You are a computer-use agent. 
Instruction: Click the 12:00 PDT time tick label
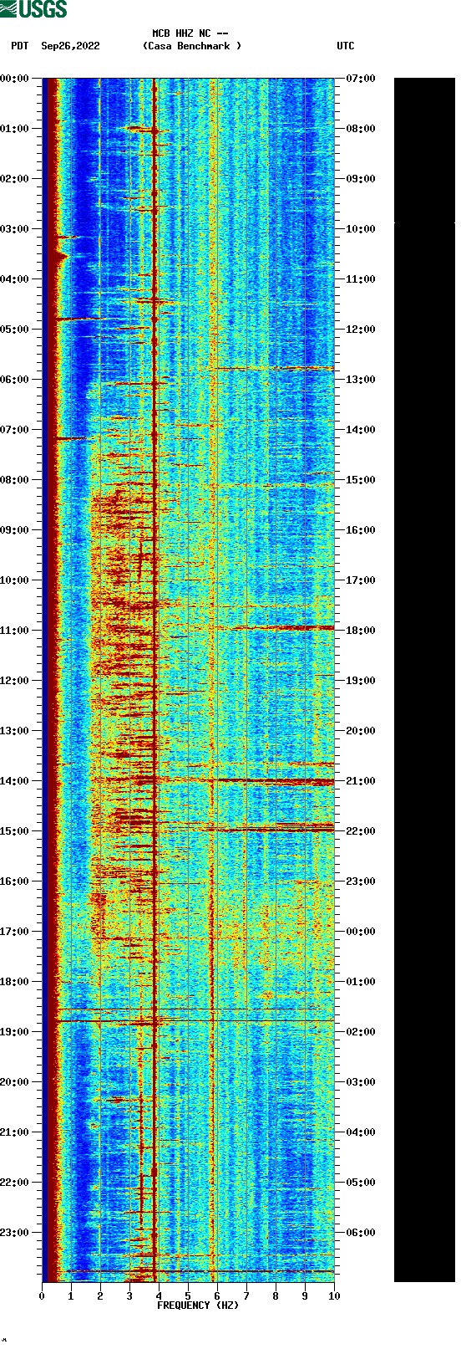[x=15, y=681]
